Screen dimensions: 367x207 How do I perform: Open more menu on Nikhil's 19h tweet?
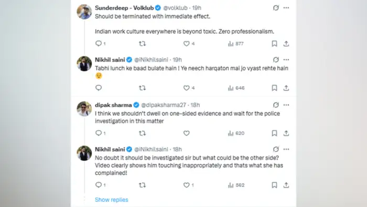point(286,59)
